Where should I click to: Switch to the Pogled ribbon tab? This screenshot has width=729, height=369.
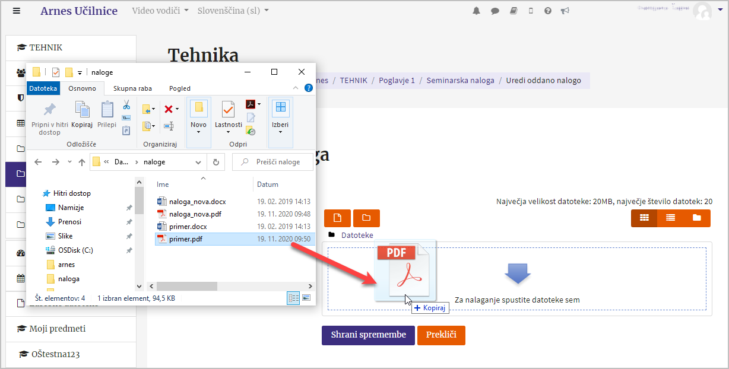click(x=180, y=88)
